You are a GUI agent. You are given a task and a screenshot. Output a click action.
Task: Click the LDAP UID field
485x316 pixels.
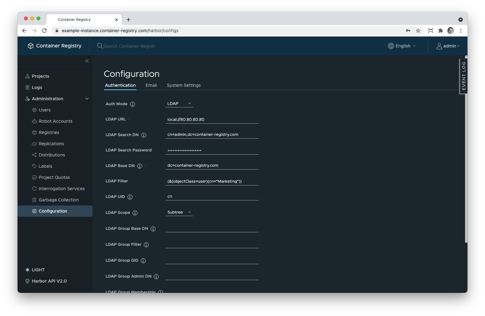(x=212, y=196)
